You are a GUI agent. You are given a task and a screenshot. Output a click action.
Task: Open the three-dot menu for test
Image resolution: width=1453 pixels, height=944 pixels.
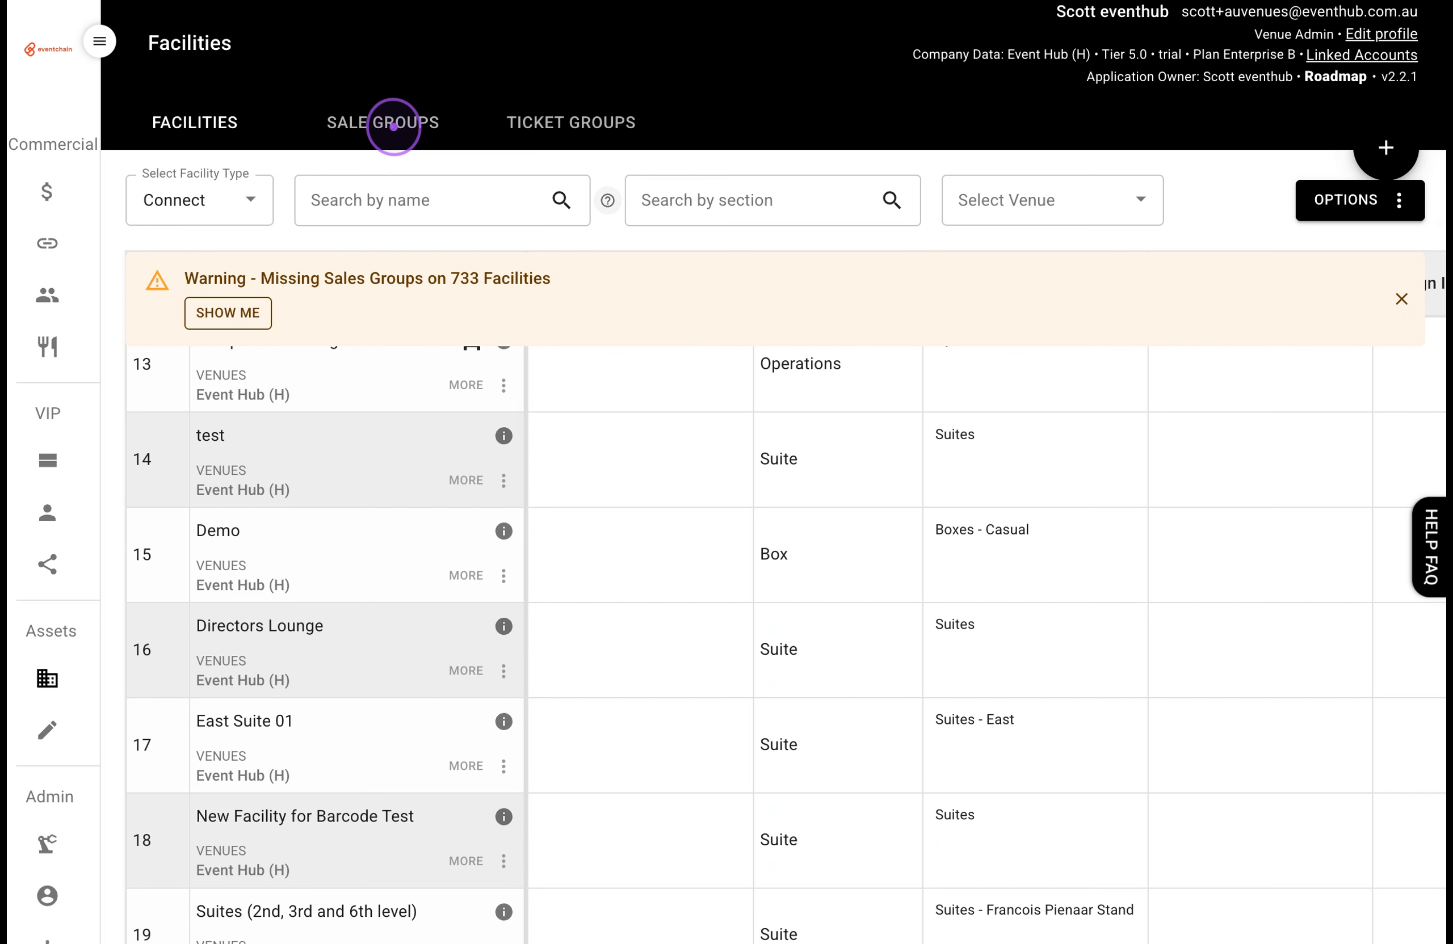click(503, 481)
